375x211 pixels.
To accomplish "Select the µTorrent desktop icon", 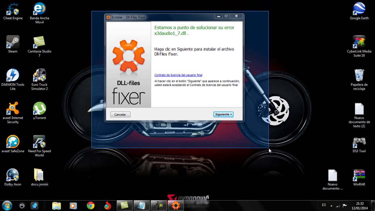I will (40, 111).
